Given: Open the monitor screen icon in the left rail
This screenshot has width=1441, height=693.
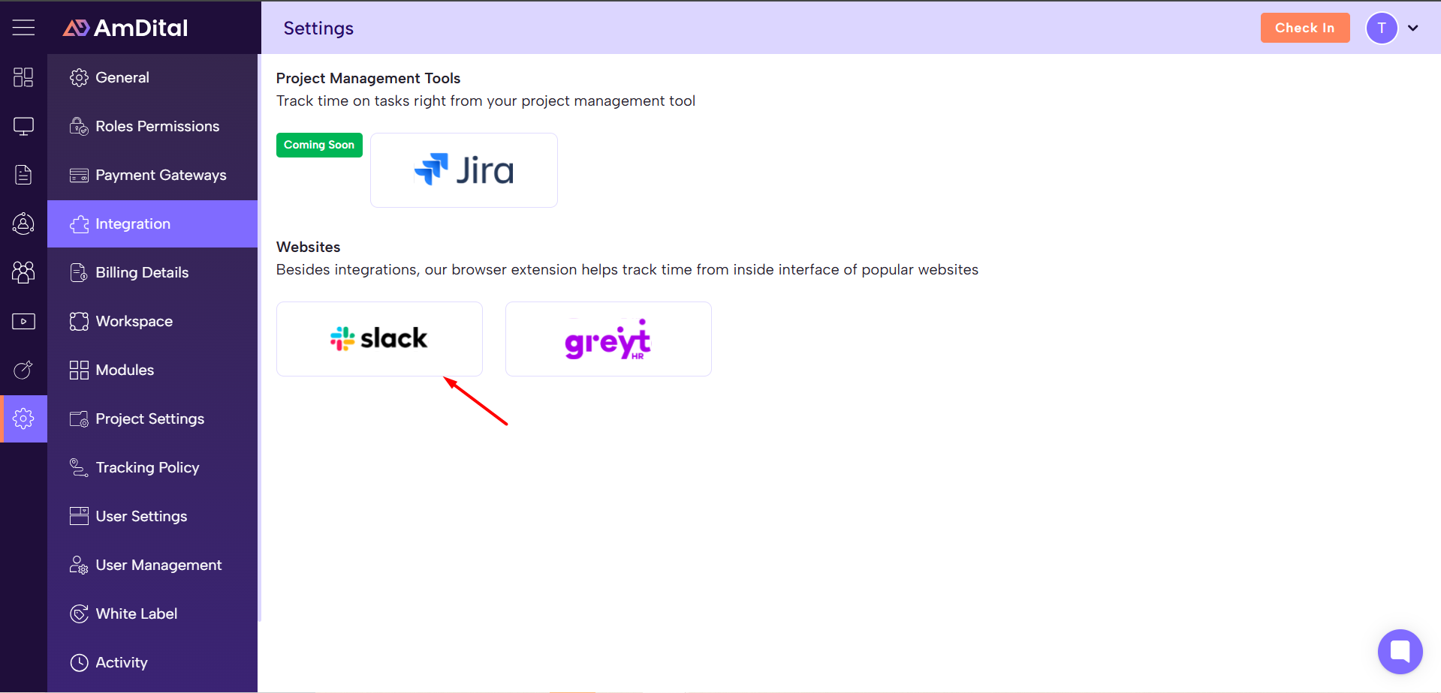Looking at the screenshot, I should [x=23, y=126].
